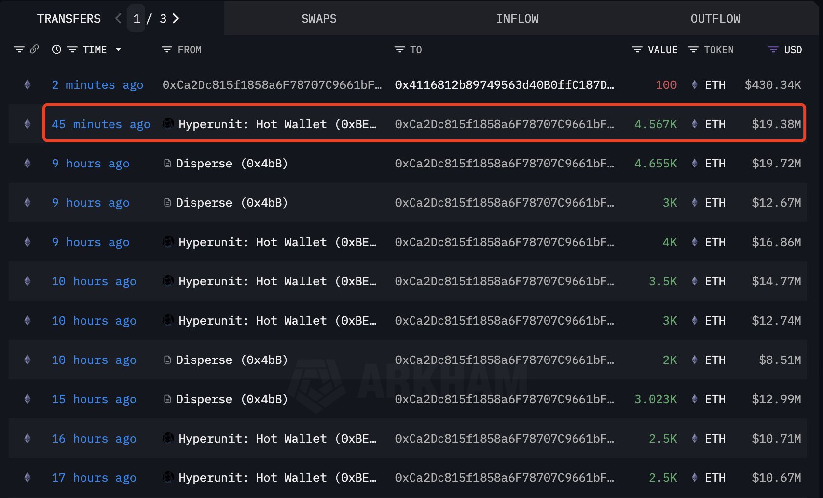Switch to the SWAPS tab
The width and height of the screenshot is (823, 498).
[319, 19]
